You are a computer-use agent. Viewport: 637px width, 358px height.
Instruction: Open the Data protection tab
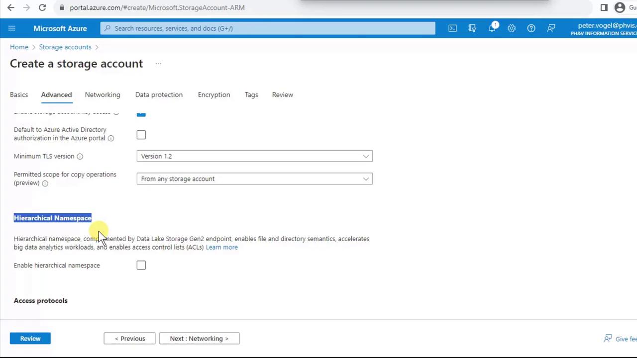click(159, 94)
